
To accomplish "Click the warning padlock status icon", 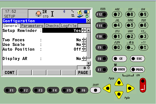I will [x=80, y=12].
